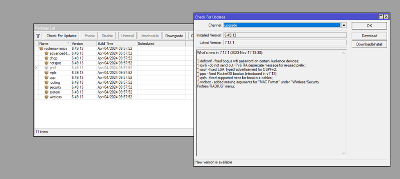The height and width of the screenshot is (179, 400).
Task: Click the routing package box icon
Action: pyautogui.click(x=46, y=83)
